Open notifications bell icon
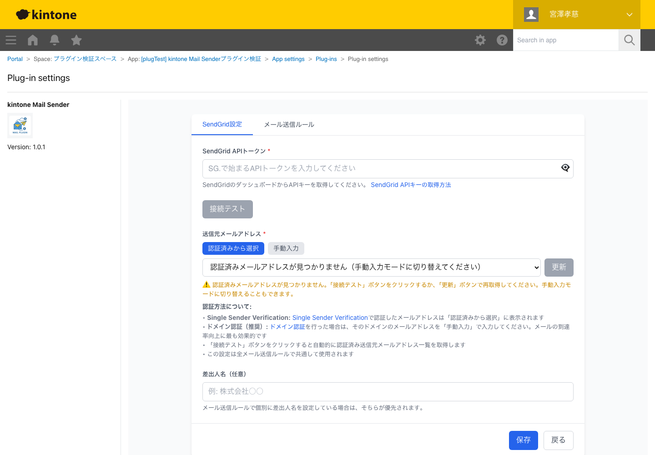 pos(55,40)
